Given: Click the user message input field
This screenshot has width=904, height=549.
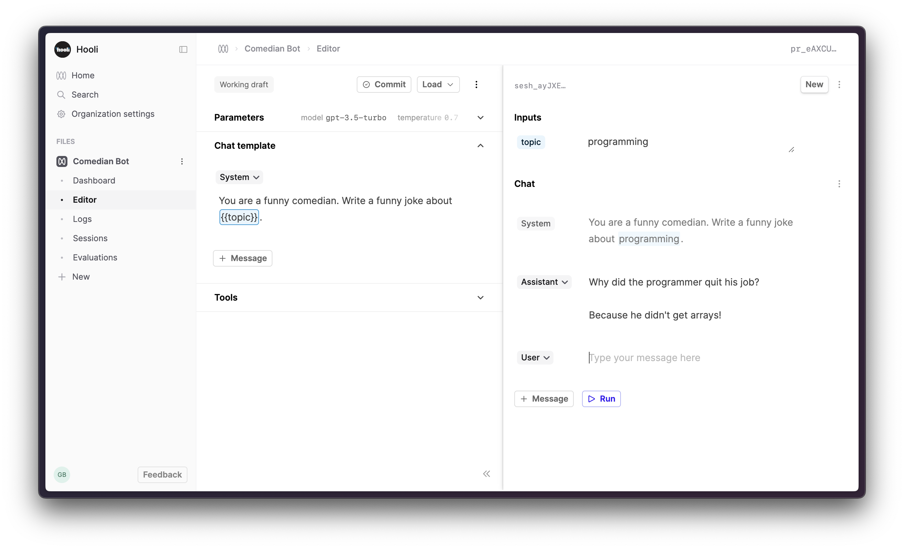Looking at the screenshot, I should (x=645, y=357).
